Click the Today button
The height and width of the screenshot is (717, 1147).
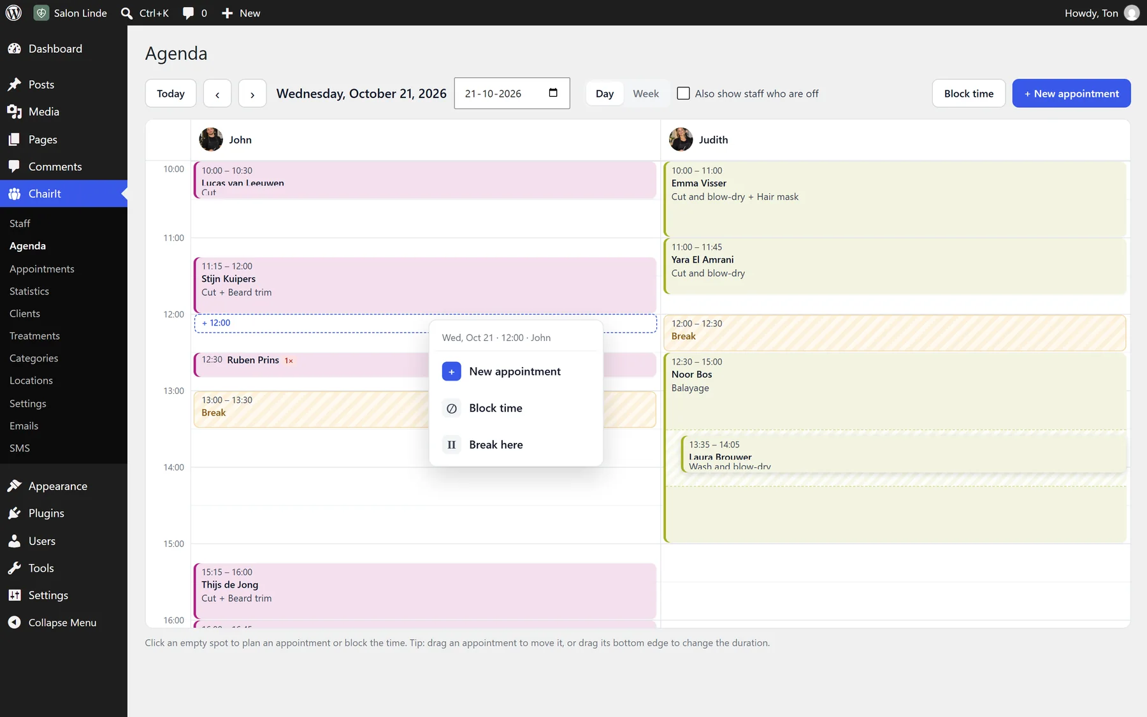click(171, 93)
